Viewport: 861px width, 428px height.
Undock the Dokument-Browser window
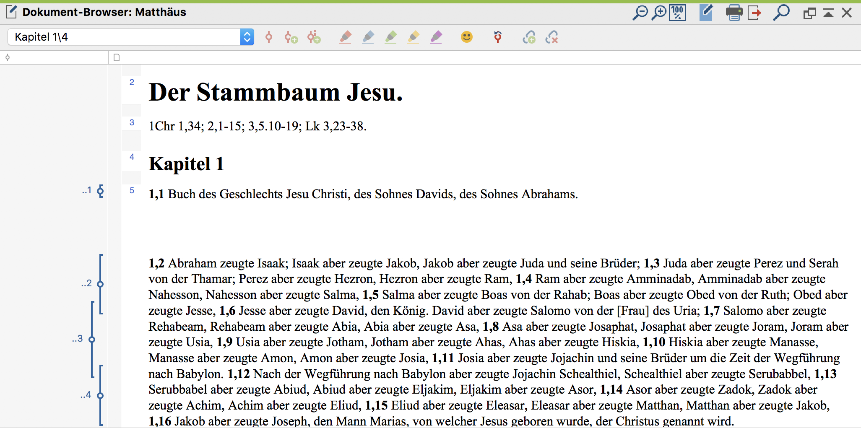[x=809, y=13]
